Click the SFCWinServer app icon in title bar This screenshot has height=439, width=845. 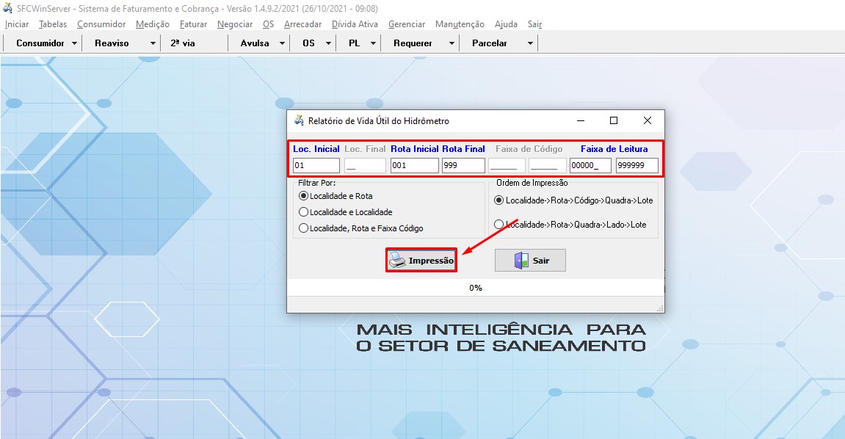point(8,8)
